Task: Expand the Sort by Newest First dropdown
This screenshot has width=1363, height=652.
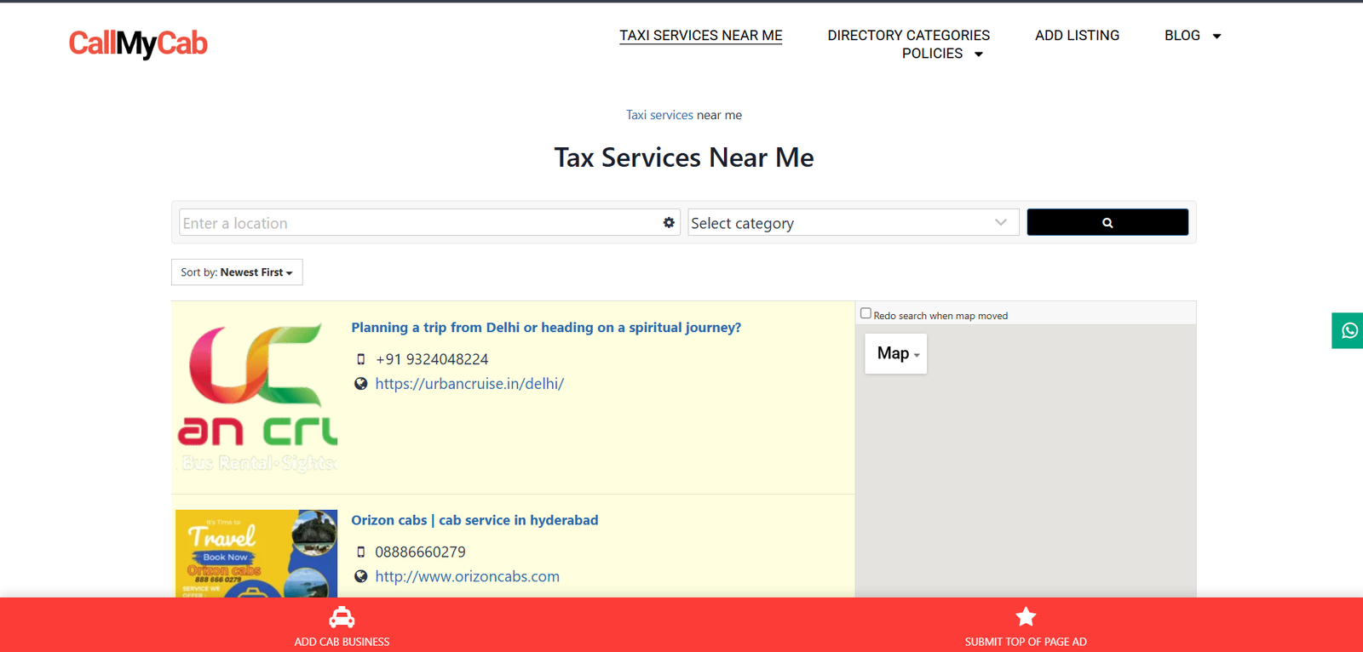Action: 237,272
